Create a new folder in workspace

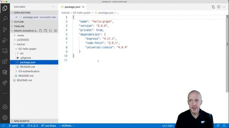(x=45, y=31)
